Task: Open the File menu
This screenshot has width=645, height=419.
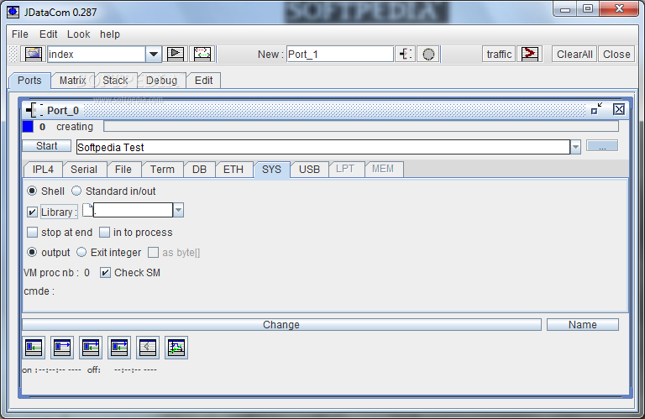Action: pos(20,34)
